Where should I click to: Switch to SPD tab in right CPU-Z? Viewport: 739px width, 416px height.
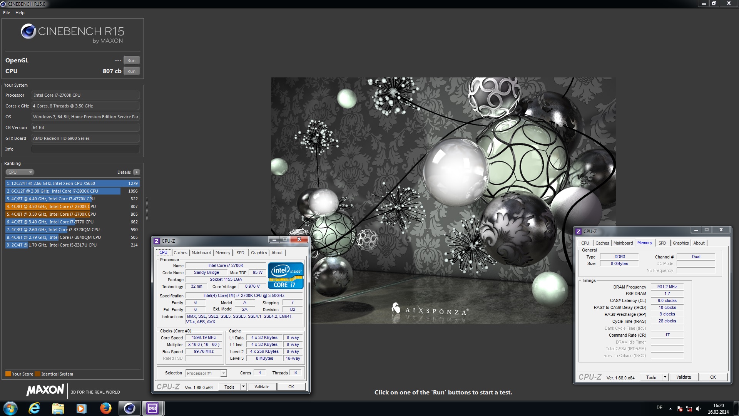coord(662,243)
